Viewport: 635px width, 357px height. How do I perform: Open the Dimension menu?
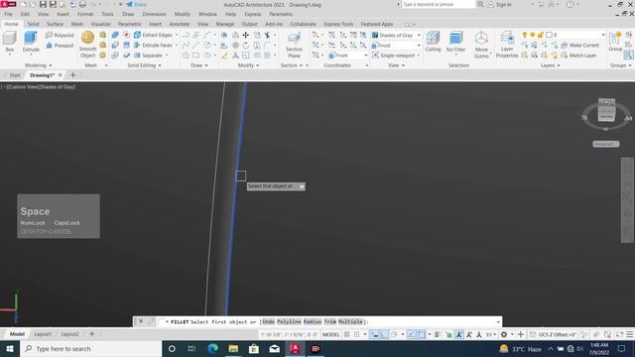pos(154,14)
